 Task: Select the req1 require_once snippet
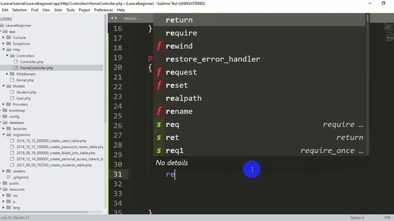tap(259, 150)
